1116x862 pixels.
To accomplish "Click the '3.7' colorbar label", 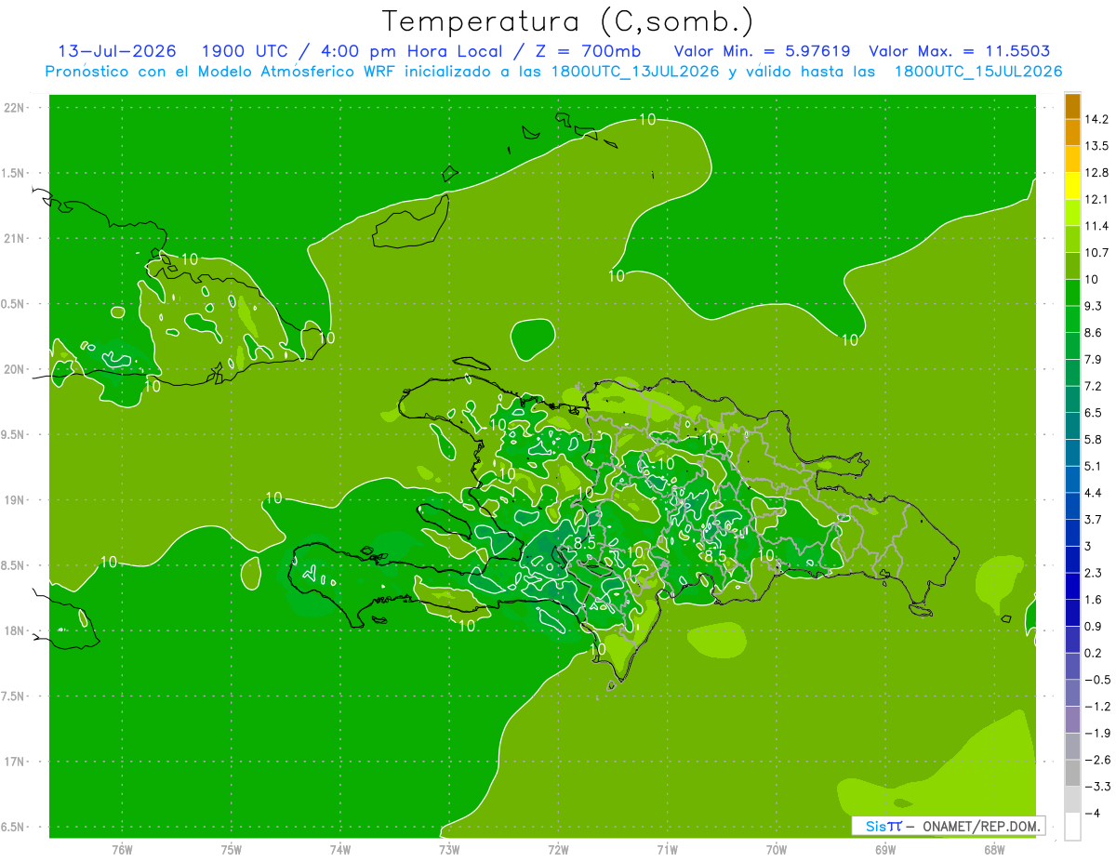I will coord(1093,519).
